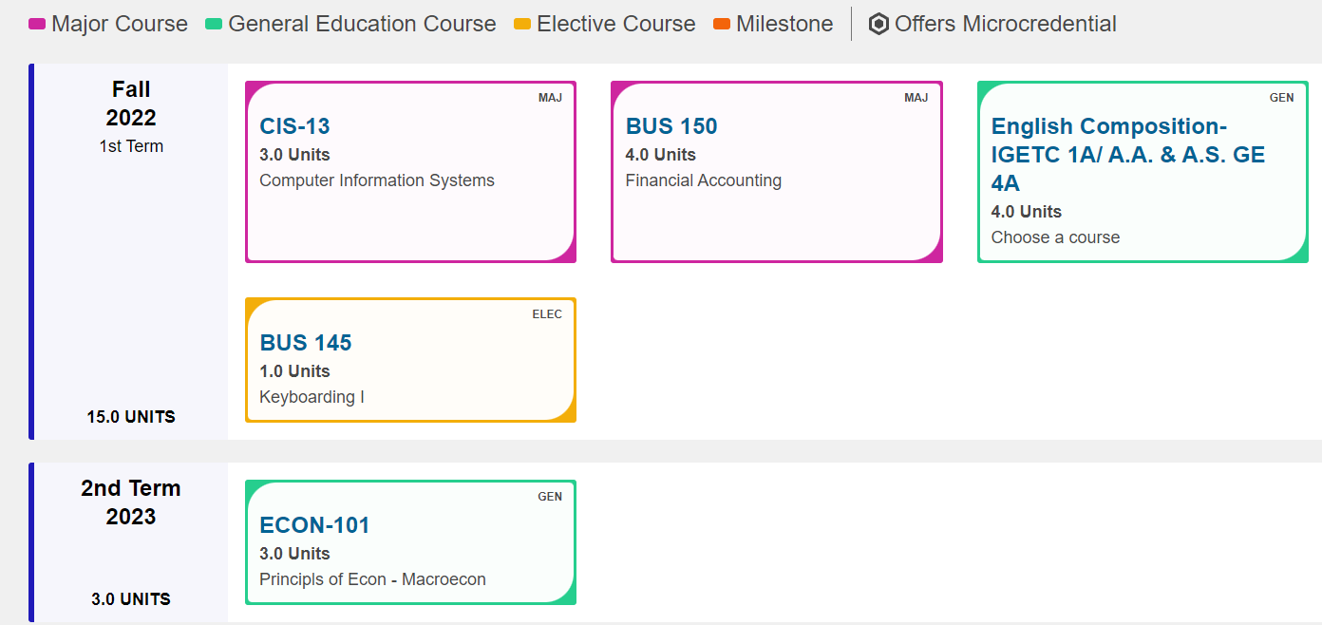The width and height of the screenshot is (1322, 625).
Task: Select the Fall 2022 term header
Action: pyautogui.click(x=131, y=104)
